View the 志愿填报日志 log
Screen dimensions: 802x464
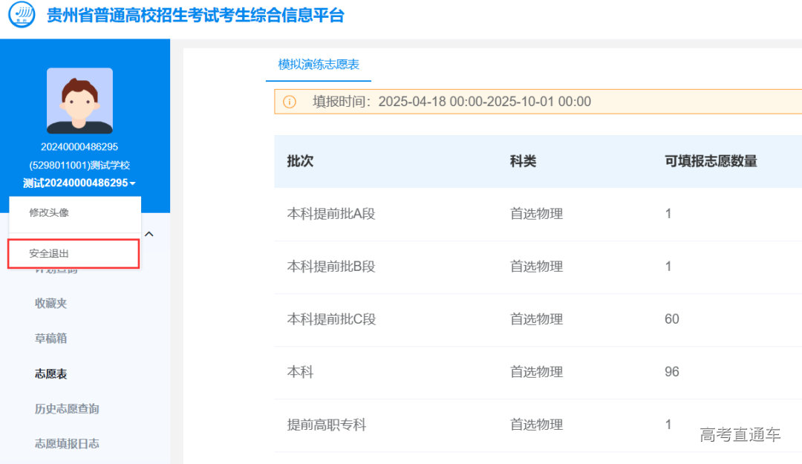pyautogui.click(x=68, y=443)
